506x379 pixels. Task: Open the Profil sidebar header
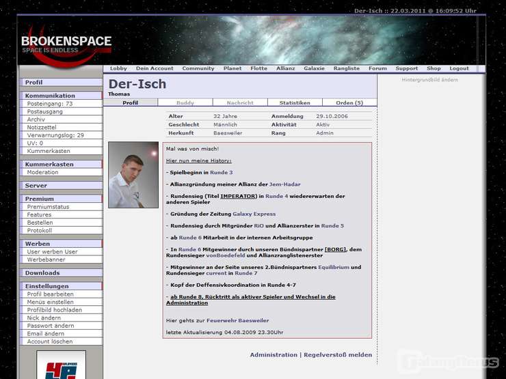61,82
